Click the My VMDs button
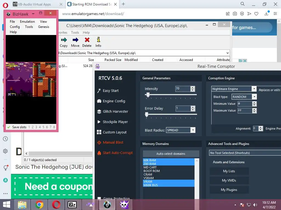Screen dimensions: 281x210 pos(229,180)
